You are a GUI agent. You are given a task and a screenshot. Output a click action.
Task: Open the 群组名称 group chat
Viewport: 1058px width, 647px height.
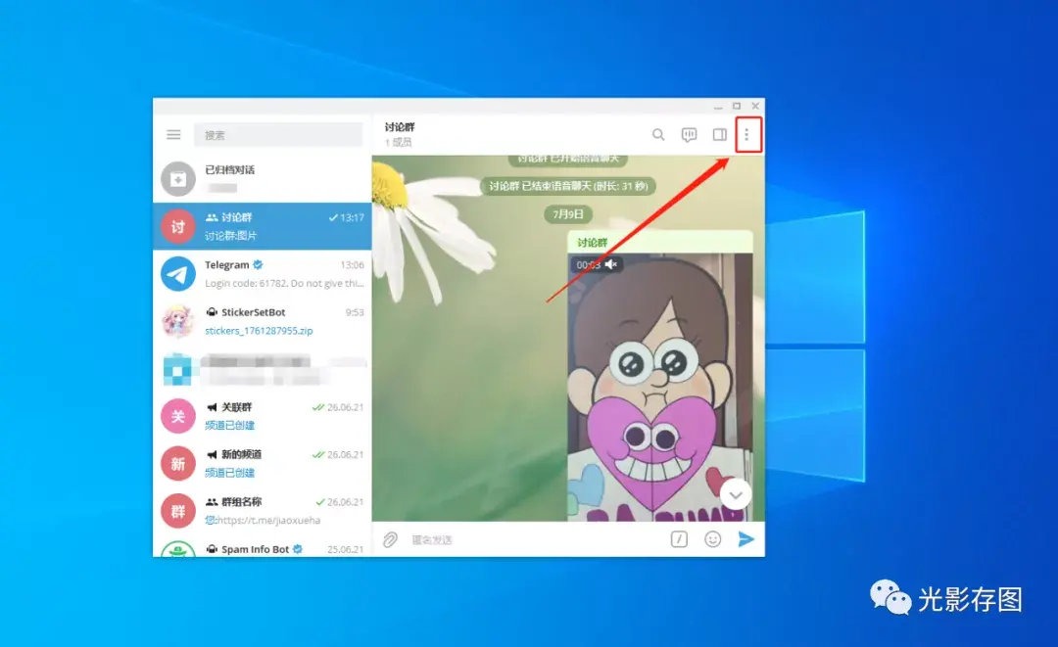[x=262, y=511]
